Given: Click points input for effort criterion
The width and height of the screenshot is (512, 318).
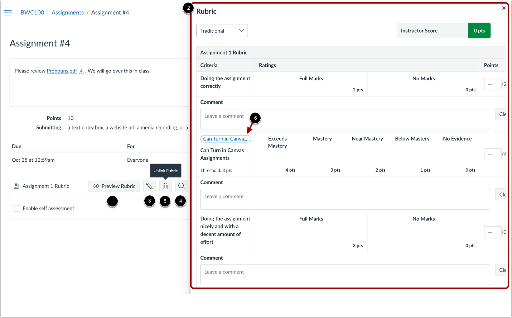Looking at the screenshot, I should (x=492, y=232).
